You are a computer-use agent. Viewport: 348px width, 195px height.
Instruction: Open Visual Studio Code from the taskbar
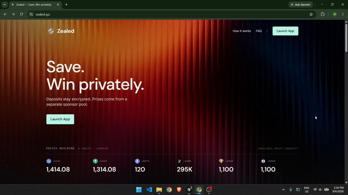tap(149, 190)
